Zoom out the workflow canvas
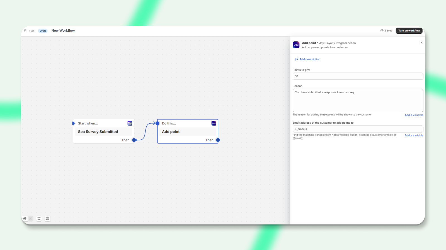Viewport: 446px width, 250px height. click(x=25, y=219)
